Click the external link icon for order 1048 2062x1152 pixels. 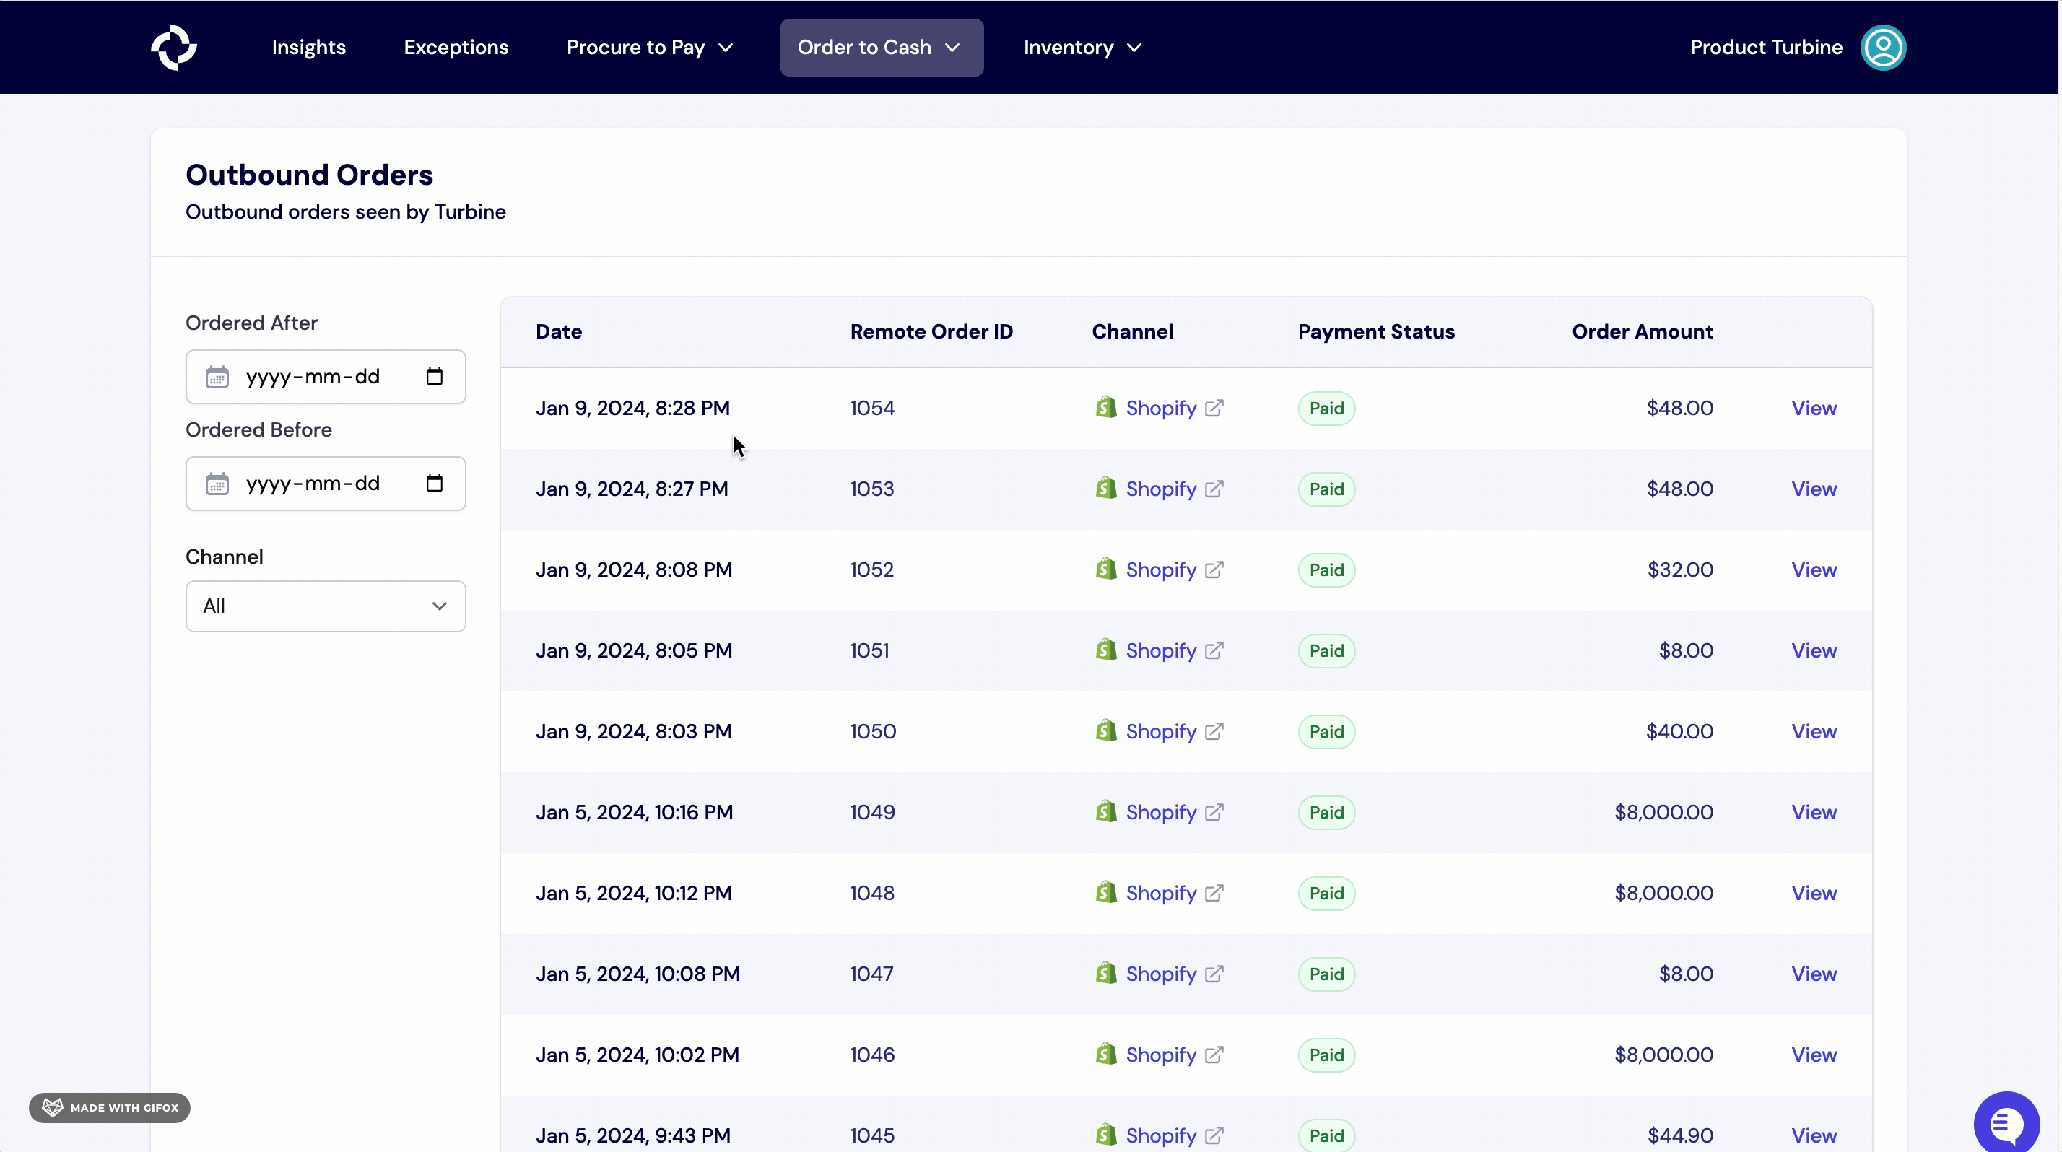coord(1214,893)
